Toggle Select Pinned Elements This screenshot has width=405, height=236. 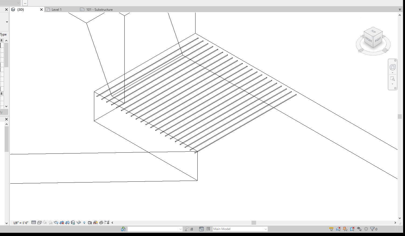pos(345,229)
